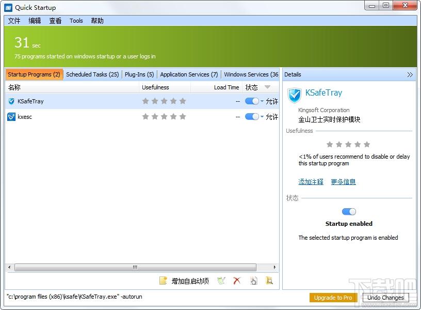Click the Upgrade to Pro button
Viewport: 421px width, 310px height.
[x=333, y=298]
